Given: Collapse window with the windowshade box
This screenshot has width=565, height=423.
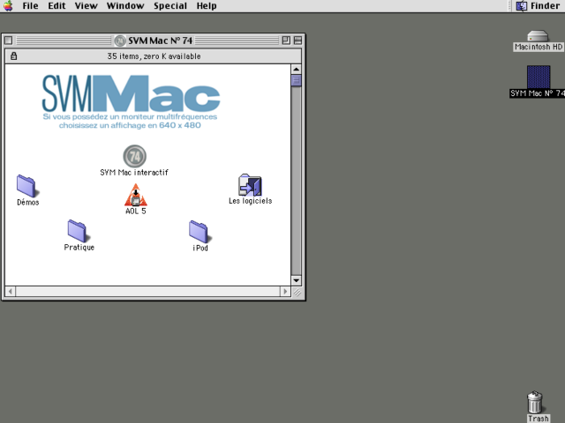Looking at the screenshot, I should tap(298, 41).
